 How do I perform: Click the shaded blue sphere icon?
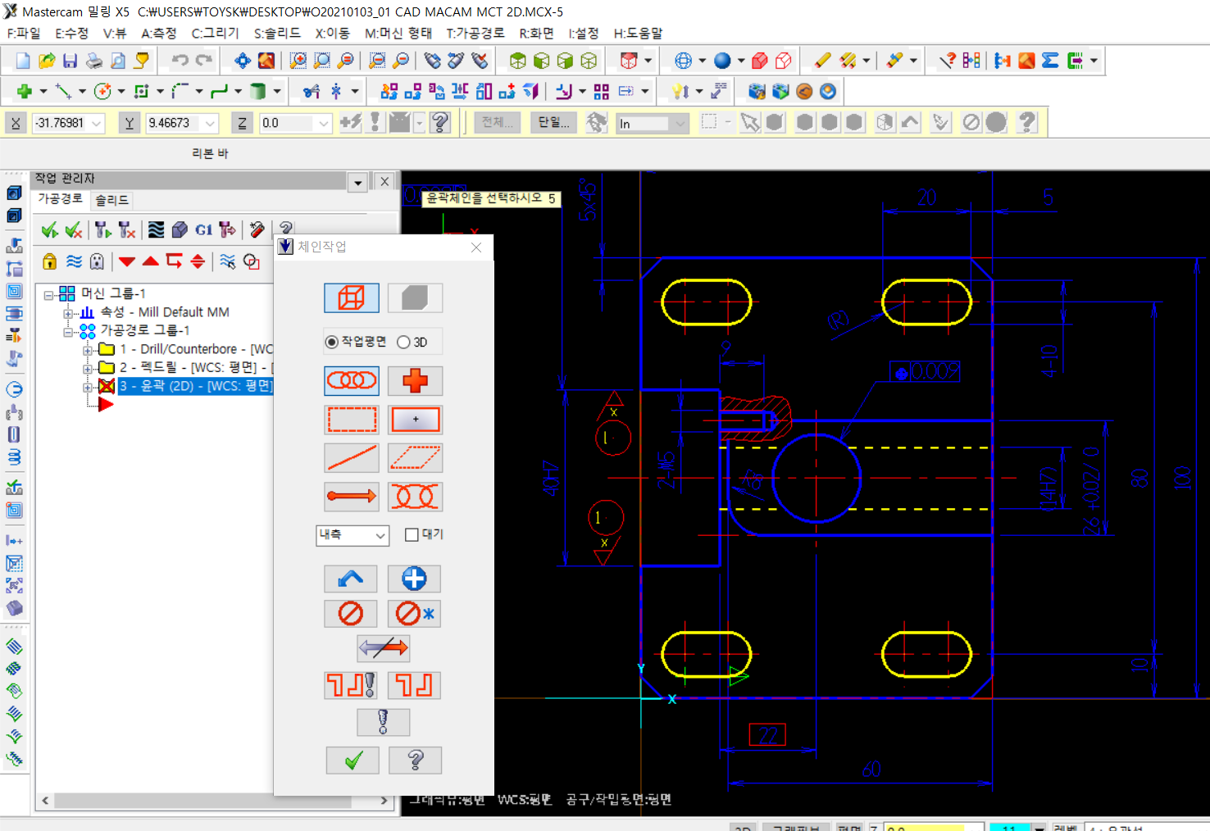coord(722,61)
